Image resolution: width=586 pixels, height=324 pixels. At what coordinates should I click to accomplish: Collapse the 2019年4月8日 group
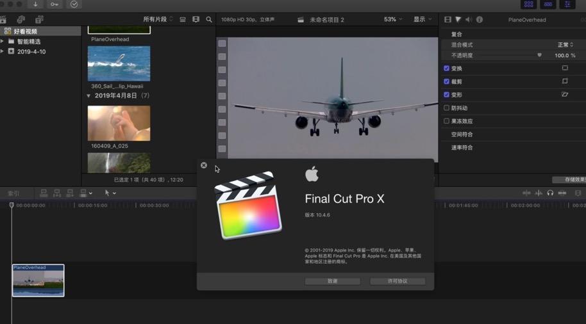(88, 95)
